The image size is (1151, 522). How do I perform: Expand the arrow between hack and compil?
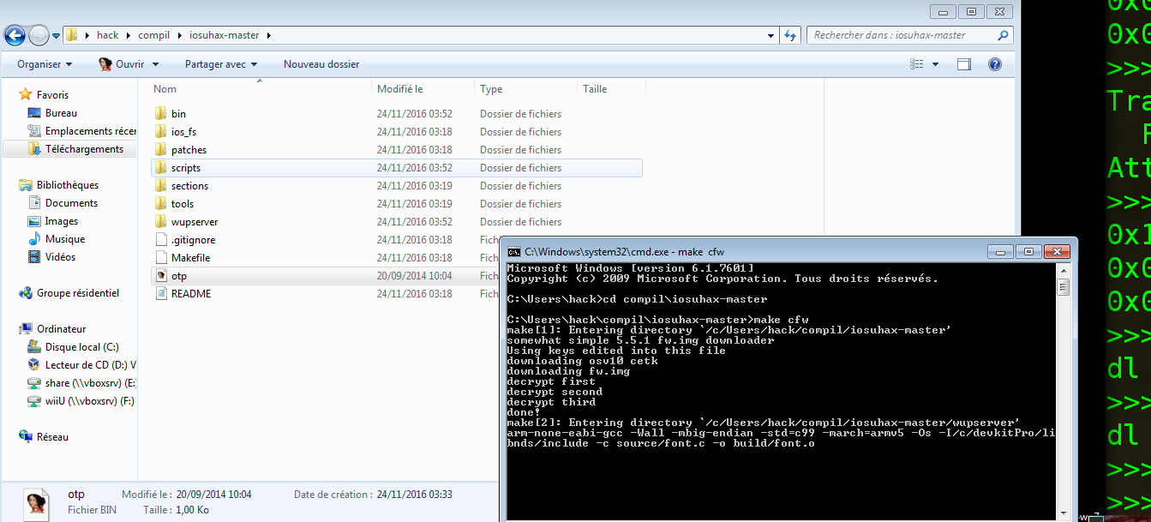point(129,36)
